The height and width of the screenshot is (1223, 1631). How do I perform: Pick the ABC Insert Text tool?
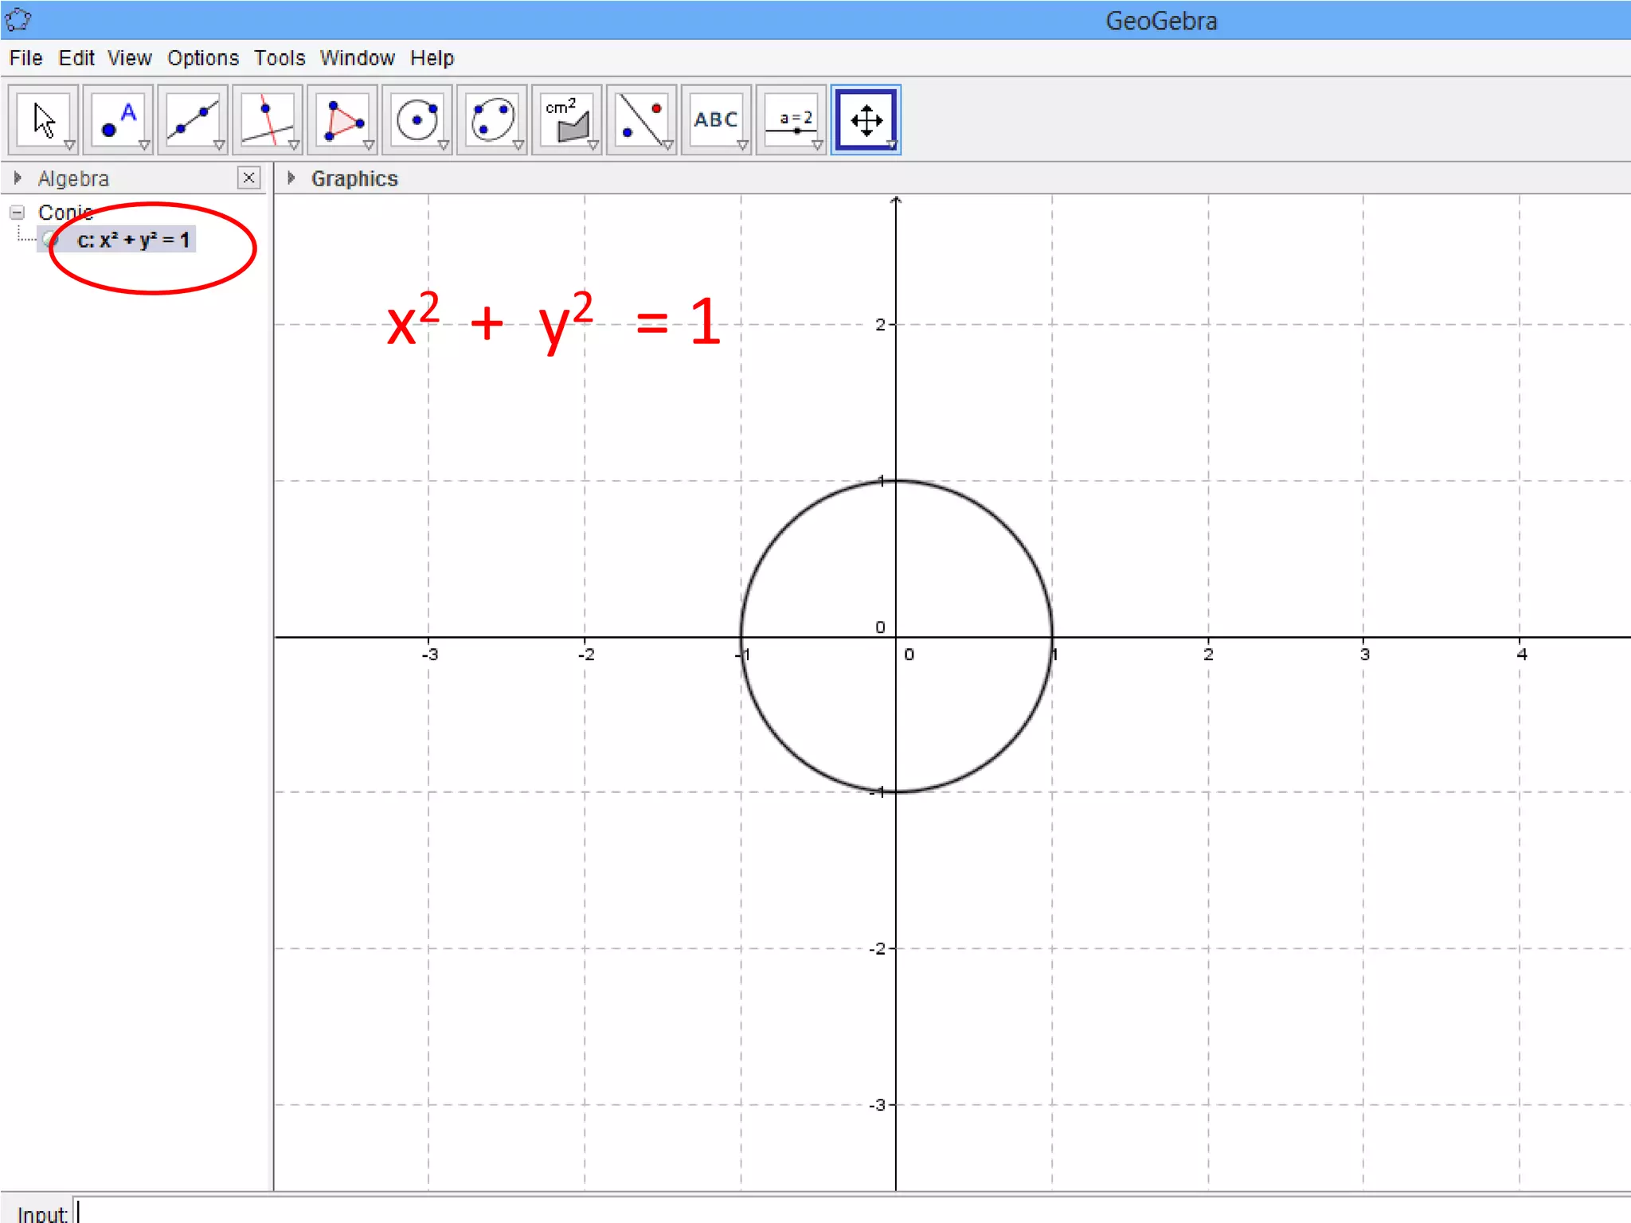715,119
